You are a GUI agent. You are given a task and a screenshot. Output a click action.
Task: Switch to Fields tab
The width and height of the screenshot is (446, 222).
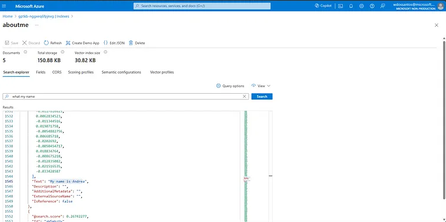40,72
